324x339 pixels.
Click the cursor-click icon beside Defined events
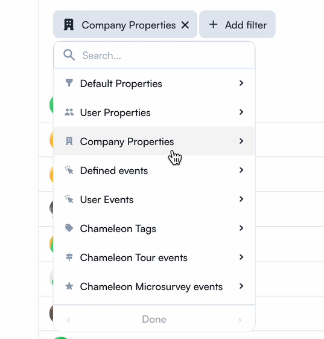point(69,170)
